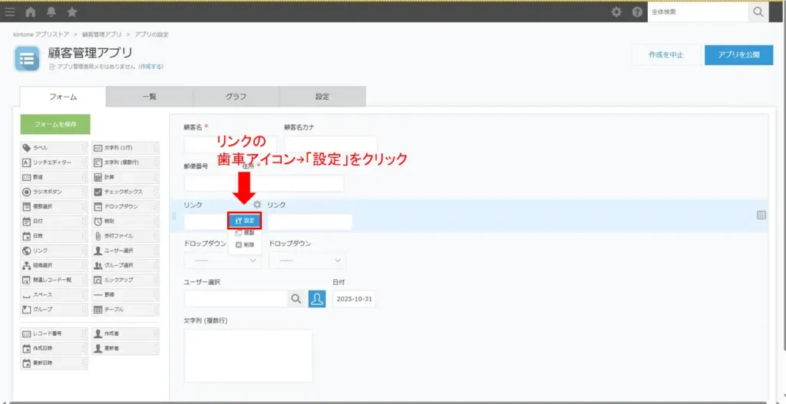Select the グループ container part
786x404 pixels.
click(54, 310)
